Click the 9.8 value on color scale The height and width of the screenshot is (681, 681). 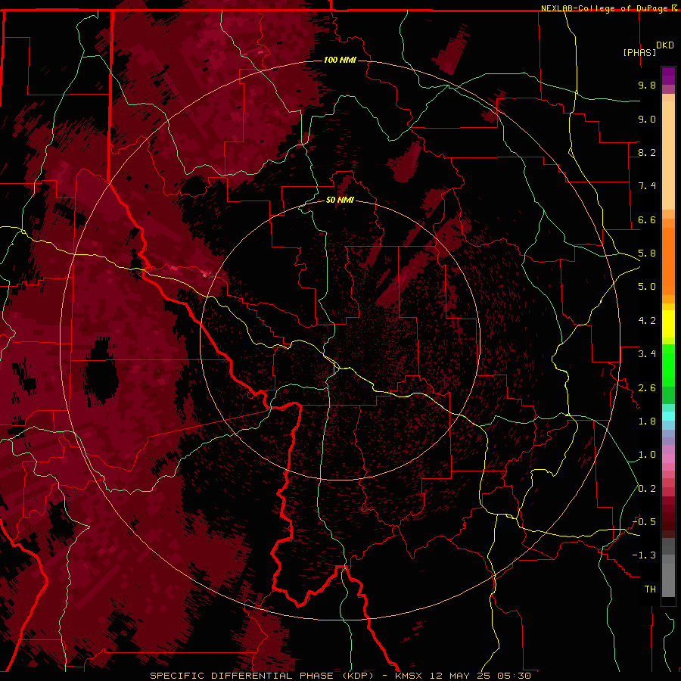tap(647, 85)
